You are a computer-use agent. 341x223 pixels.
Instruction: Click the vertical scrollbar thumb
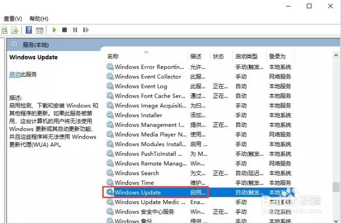(x=336, y=187)
